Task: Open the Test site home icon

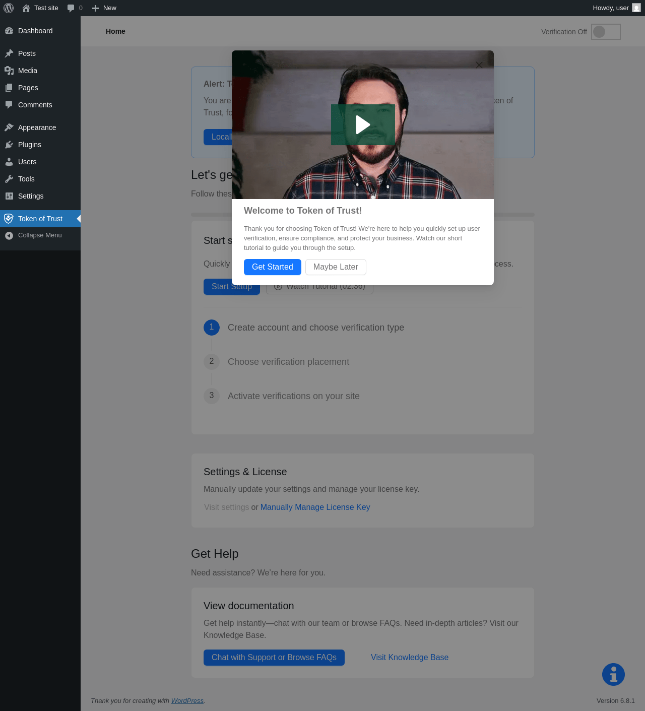Action: [x=26, y=8]
